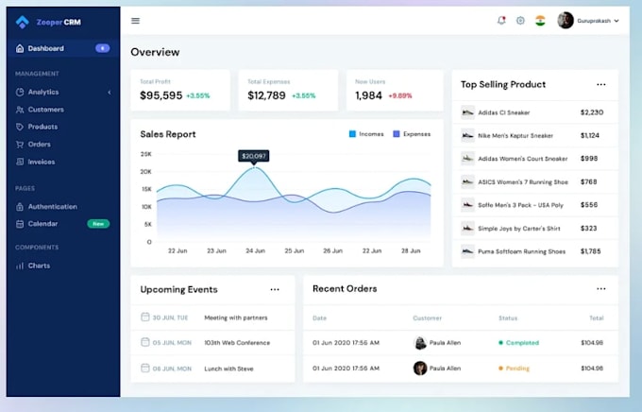The width and height of the screenshot is (642, 412).
Task: Open the Charts menu item
Action: tap(63, 266)
